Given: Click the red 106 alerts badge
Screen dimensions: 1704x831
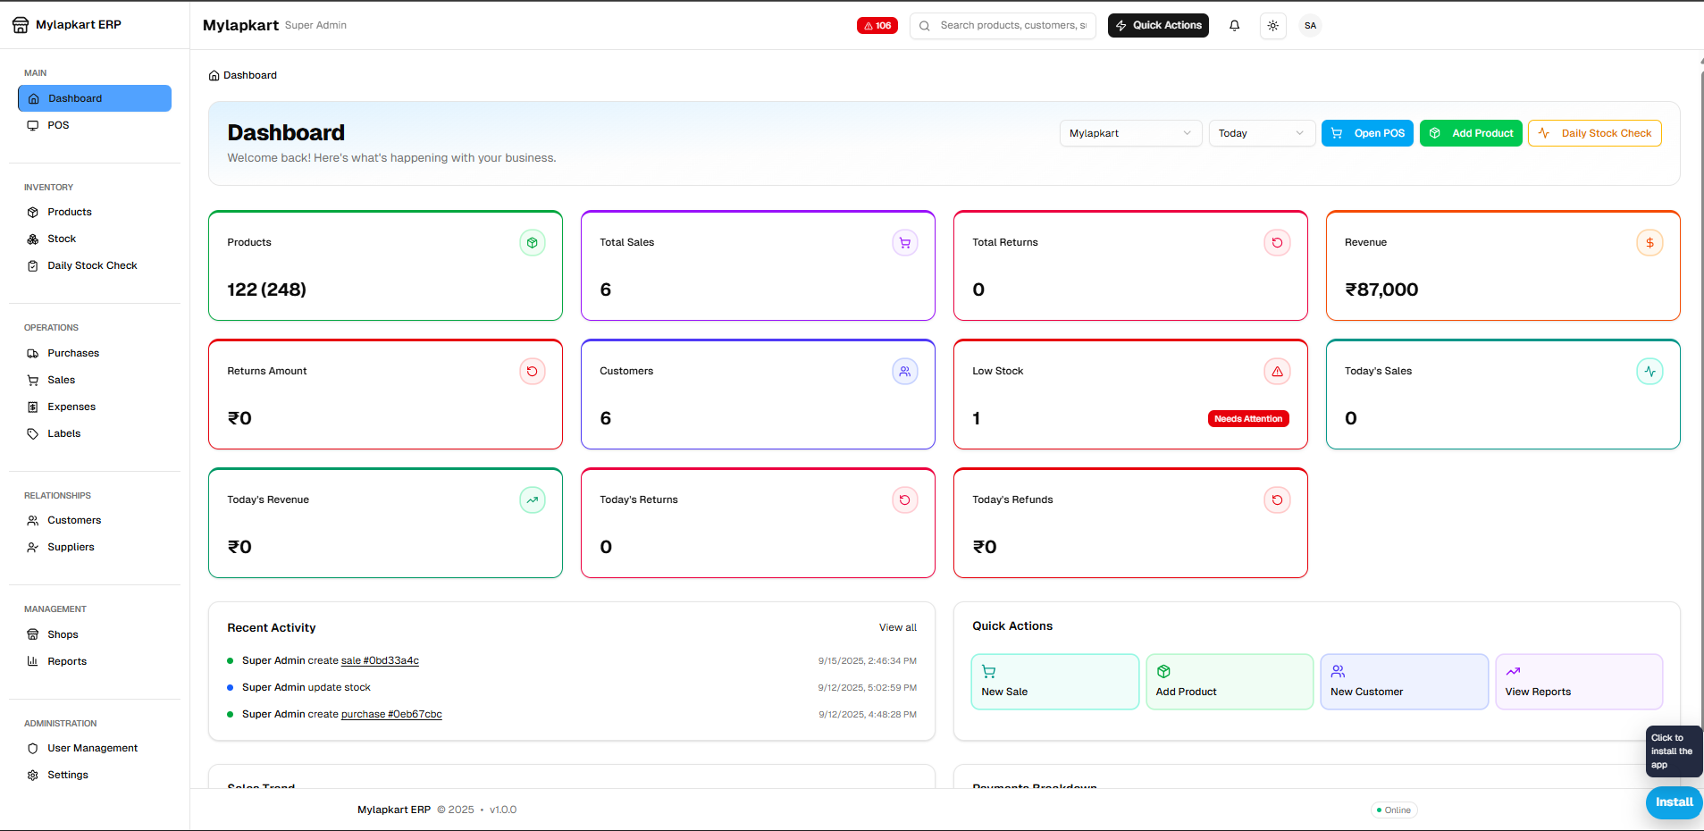Looking at the screenshot, I should point(877,26).
